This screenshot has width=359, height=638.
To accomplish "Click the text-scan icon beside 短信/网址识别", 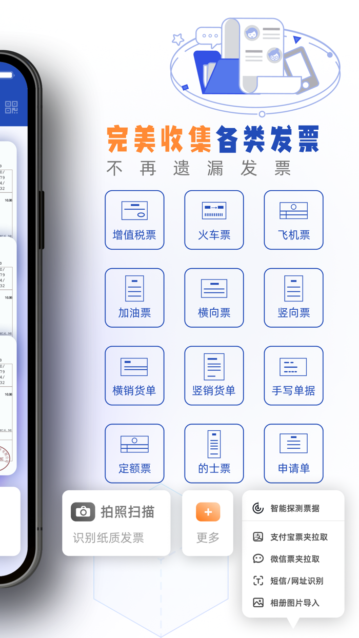I will [x=258, y=581].
